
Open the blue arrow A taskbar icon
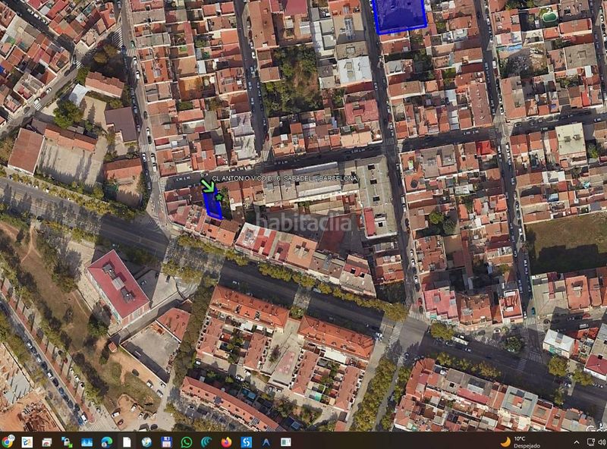[266, 441]
